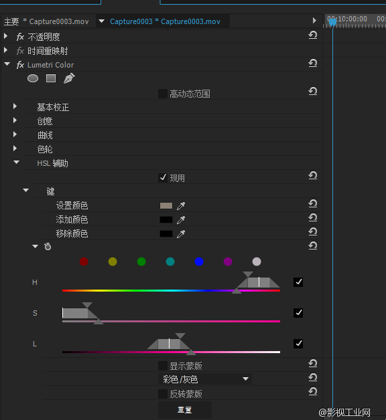Enable 高动态范围 checkbox
386x420 pixels.
click(x=163, y=94)
